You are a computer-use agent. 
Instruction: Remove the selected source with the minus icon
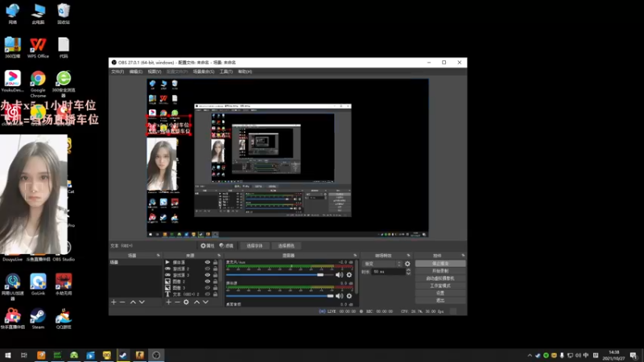177,302
